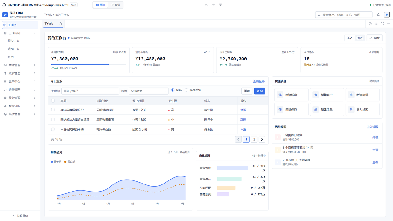Switch to 编辑 mode tab
Screen dimensions: 393x221
pos(115,5)
